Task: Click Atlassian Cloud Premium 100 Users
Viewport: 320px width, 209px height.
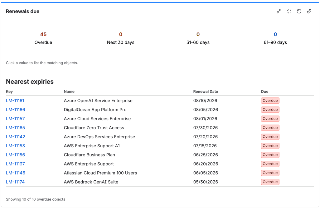Action: pos(100,173)
